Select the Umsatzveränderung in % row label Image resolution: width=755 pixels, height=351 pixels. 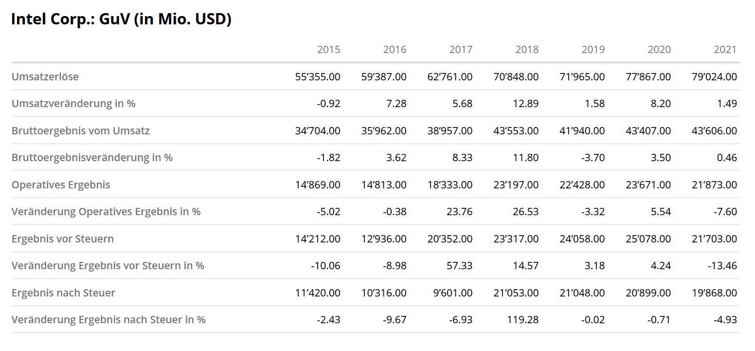coord(73,104)
